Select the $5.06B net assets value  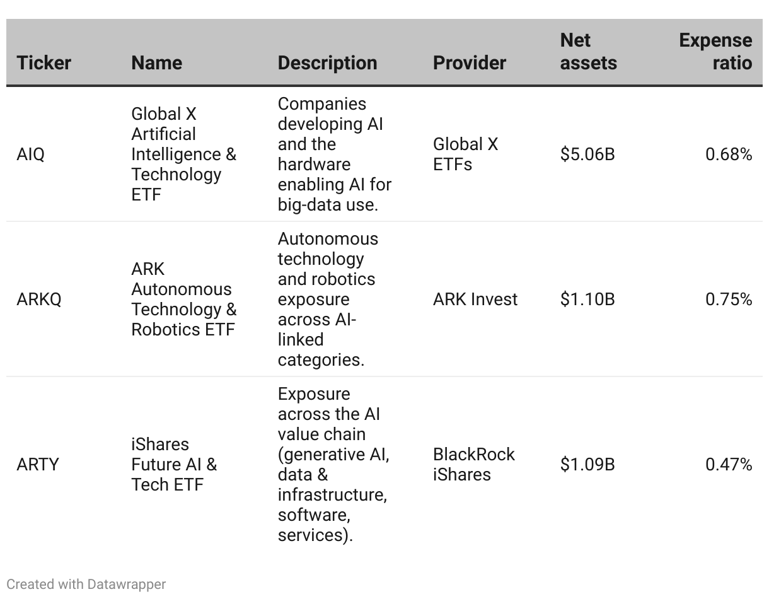pyautogui.click(x=587, y=154)
